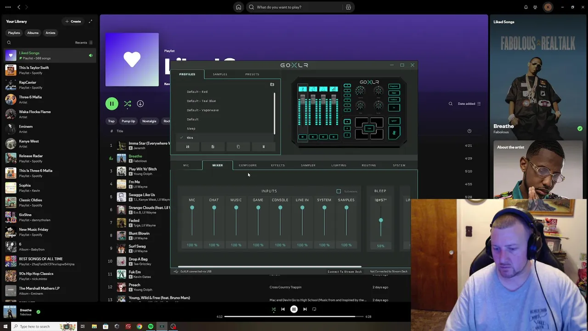Open File Explorer from the taskbar
Viewport: 588px width, 331px height.
click(94, 326)
